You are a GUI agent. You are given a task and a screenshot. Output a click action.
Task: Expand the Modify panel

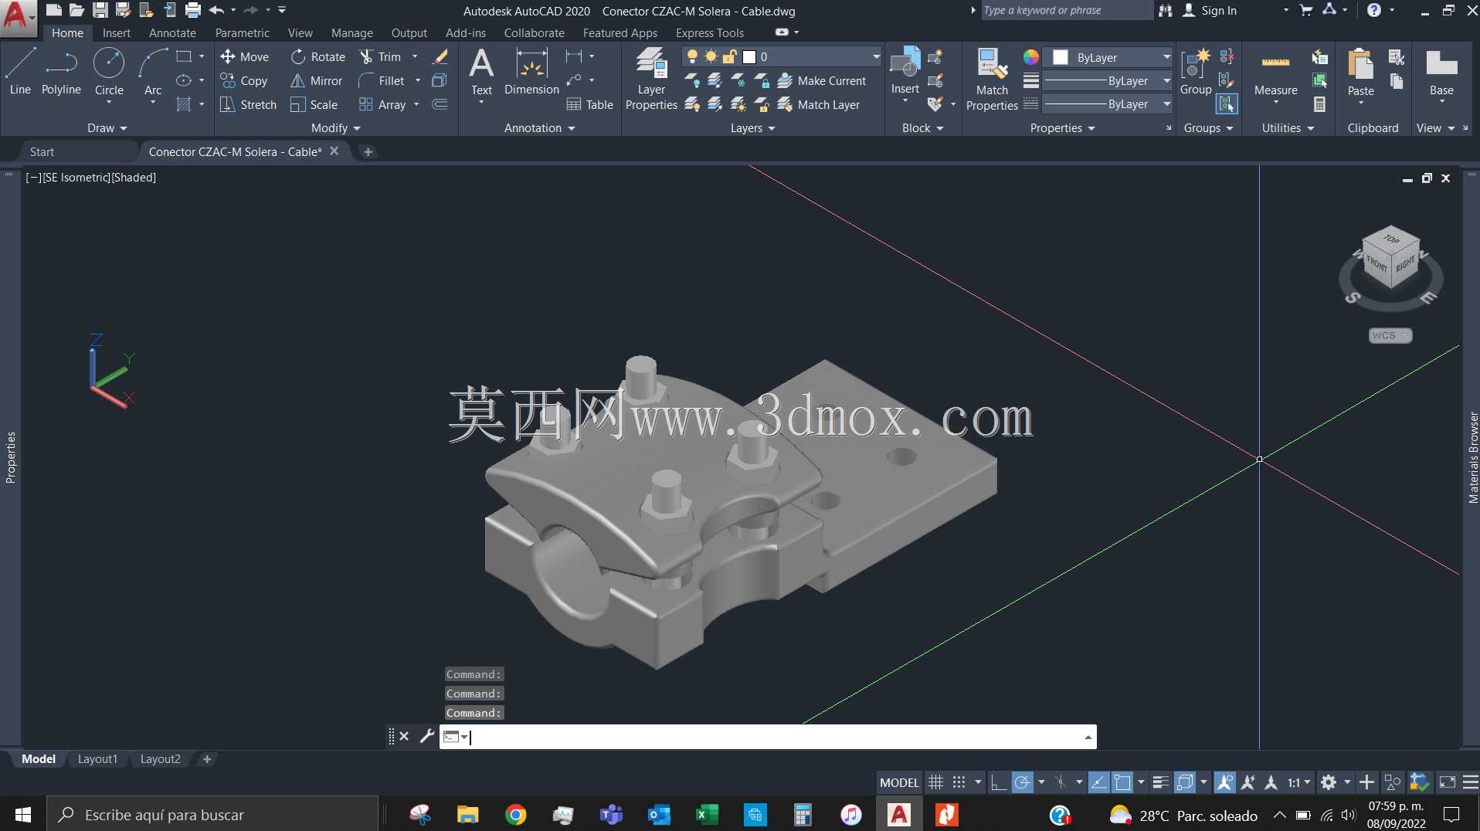pos(335,128)
